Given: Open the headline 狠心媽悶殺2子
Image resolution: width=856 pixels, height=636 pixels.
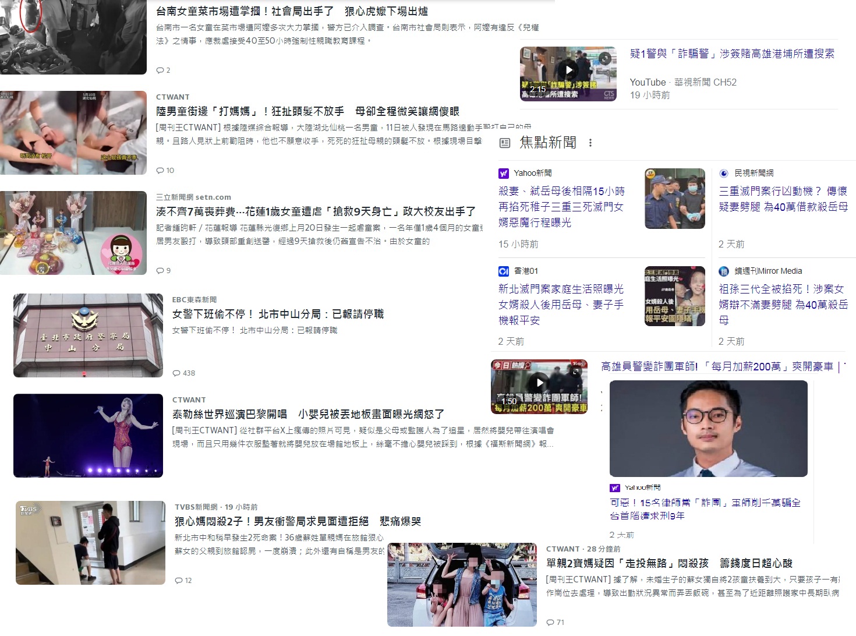Looking at the screenshot, I should 298,521.
